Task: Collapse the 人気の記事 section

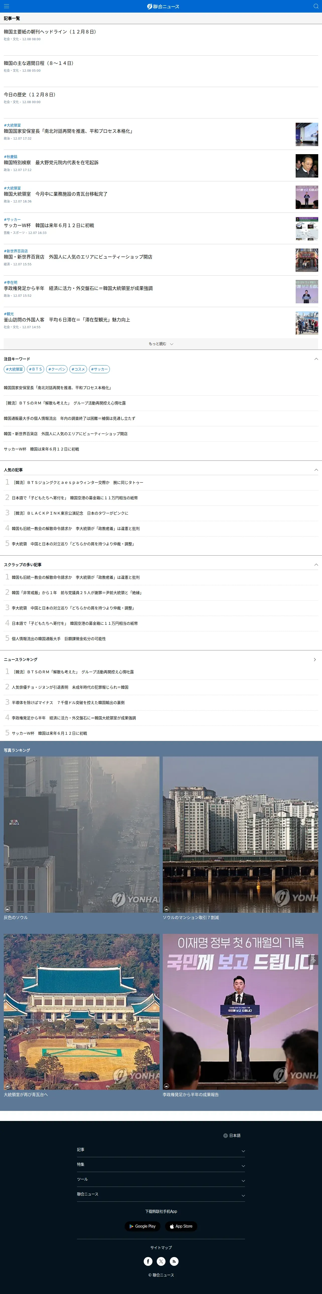Action: [x=315, y=470]
